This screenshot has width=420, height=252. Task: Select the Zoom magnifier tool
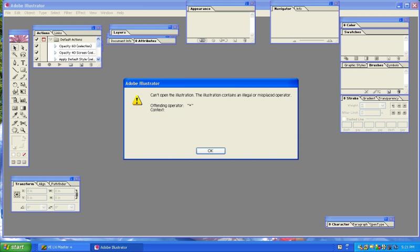tap(23, 130)
